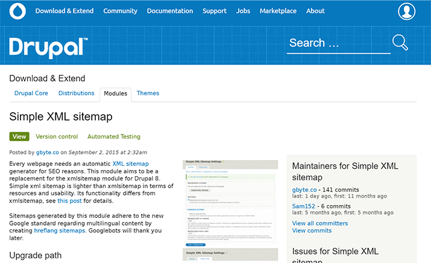The height and width of the screenshot is (263, 431).
Task: Open the Community menu item
Action: pyautogui.click(x=121, y=11)
